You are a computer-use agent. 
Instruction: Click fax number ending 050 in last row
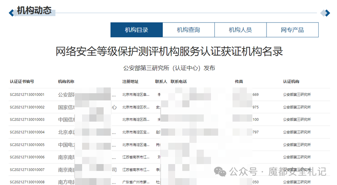[x=256, y=182]
